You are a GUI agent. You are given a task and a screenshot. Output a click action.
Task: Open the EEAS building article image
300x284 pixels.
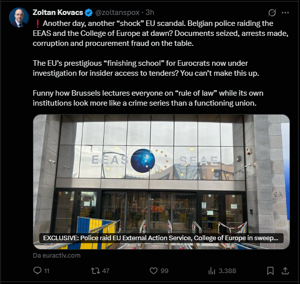click(x=161, y=182)
